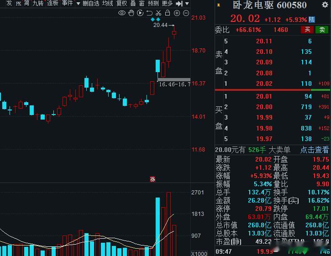This screenshot has height=256, width=331.
Task: Zoom out with the minus circle icon
Action: point(186,13)
